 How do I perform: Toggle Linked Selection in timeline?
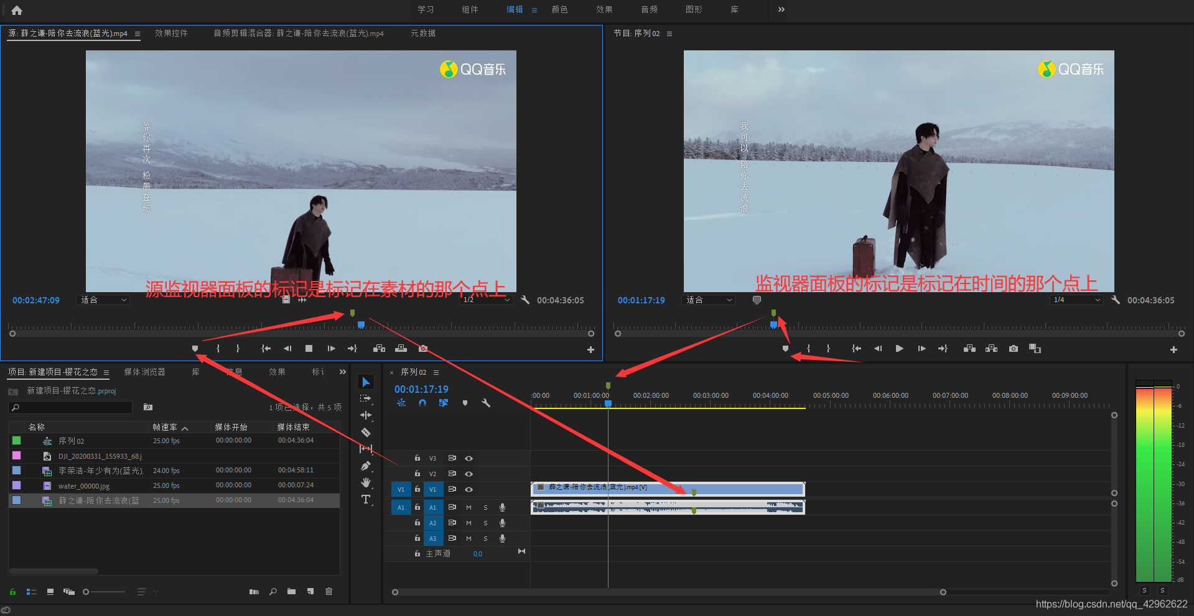444,403
